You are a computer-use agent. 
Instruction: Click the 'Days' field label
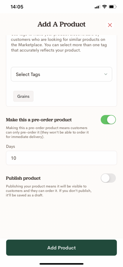tap(11, 147)
